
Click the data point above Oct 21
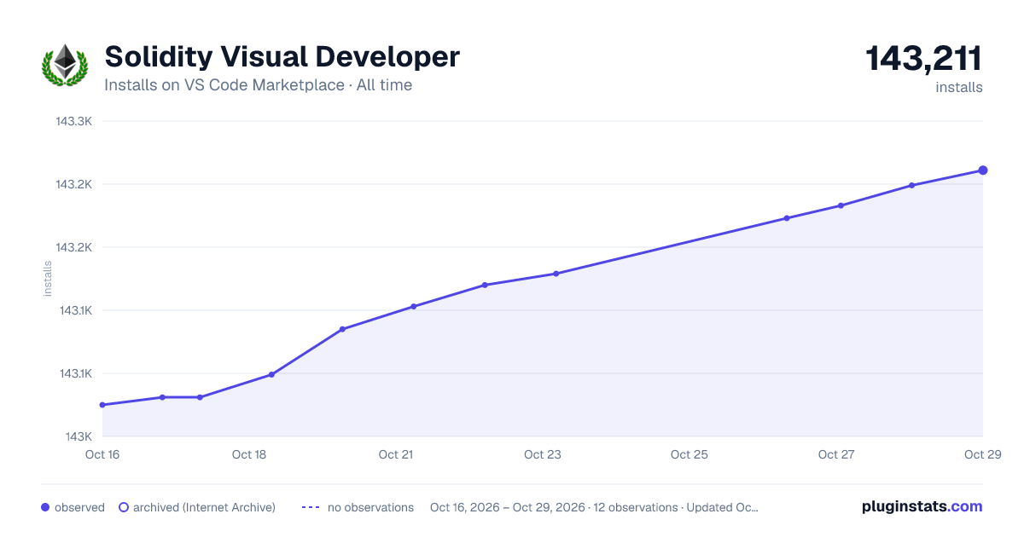point(414,306)
